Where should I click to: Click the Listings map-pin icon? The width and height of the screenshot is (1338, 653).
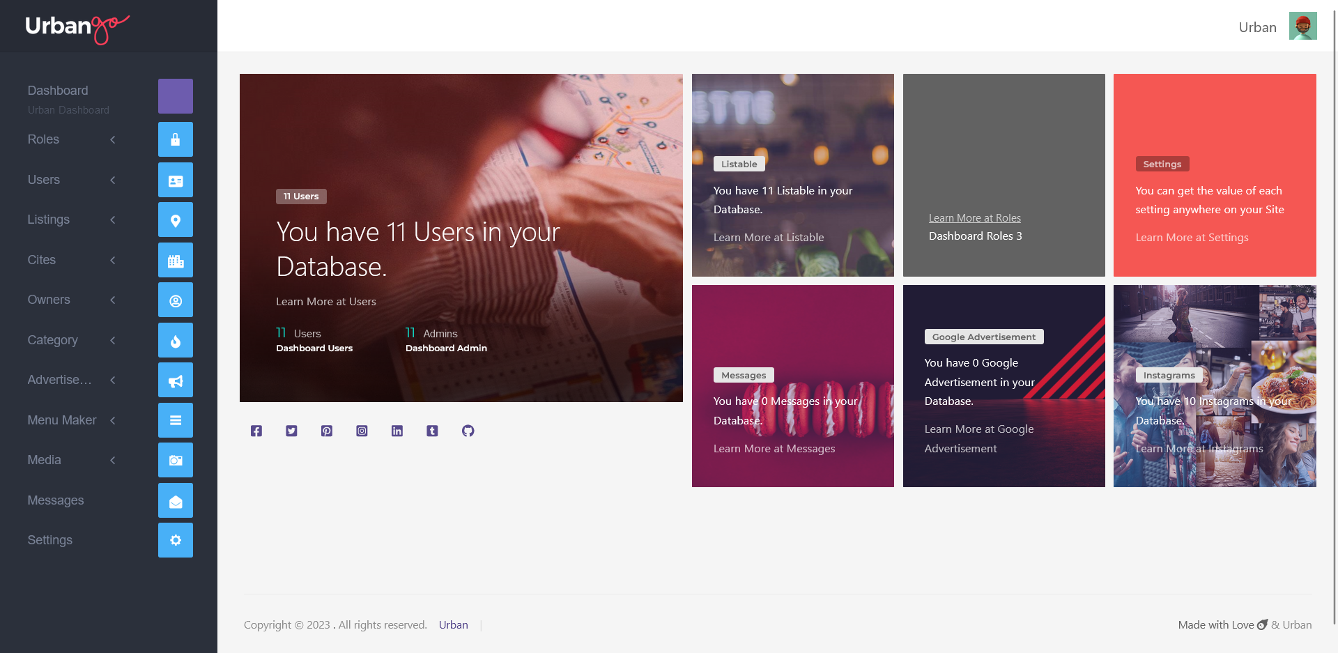pos(175,220)
